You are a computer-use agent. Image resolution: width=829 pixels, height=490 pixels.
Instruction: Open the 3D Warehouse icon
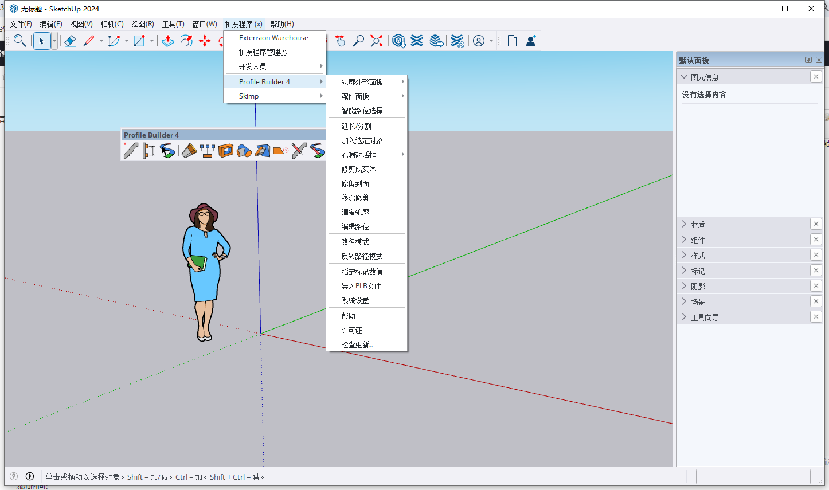click(x=399, y=41)
